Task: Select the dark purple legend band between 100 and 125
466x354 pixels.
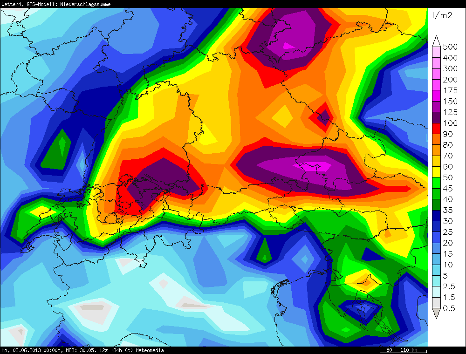Action: point(436,117)
